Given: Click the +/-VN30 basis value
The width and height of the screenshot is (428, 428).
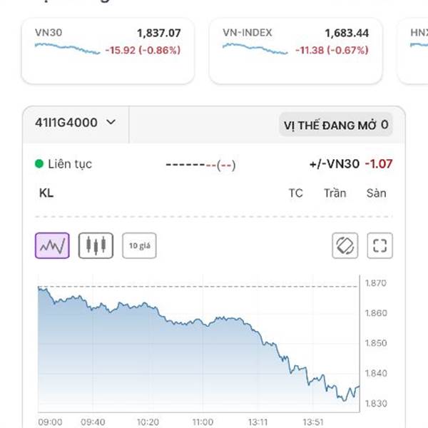Looking at the screenshot, I should tap(379, 164).
